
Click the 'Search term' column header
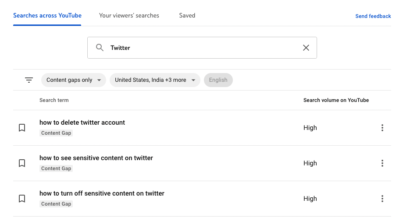point(54,100)
